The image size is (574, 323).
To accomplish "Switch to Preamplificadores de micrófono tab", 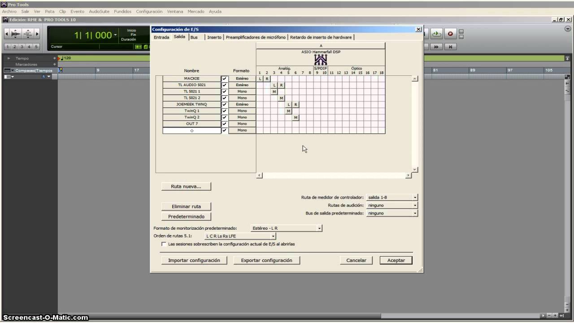I will (256, 37).
